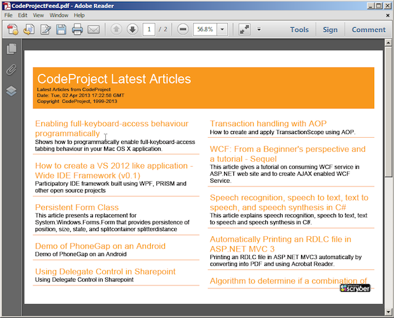Open Page Thumbnails sidebar panel

coord(11,49)
